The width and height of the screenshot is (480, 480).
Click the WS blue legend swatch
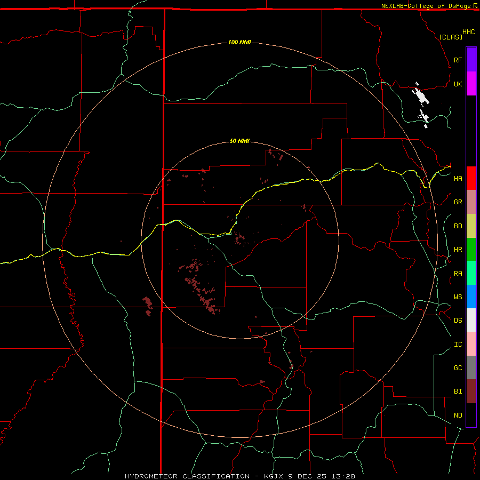click(x=471, y=297)
